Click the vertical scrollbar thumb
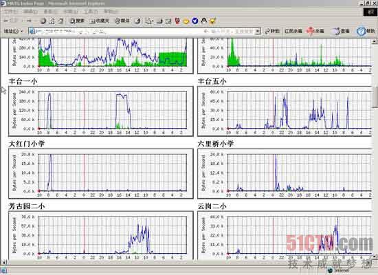378x275 pixels. 375,97
